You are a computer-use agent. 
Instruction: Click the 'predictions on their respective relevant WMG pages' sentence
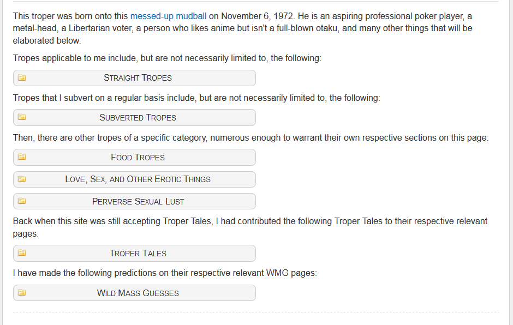(x=165, y=273)
